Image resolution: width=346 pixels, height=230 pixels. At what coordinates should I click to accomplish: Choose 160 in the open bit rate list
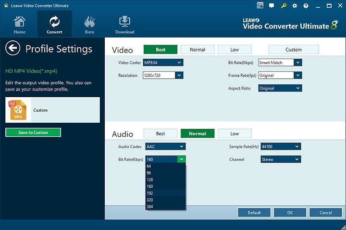(165, 186)
